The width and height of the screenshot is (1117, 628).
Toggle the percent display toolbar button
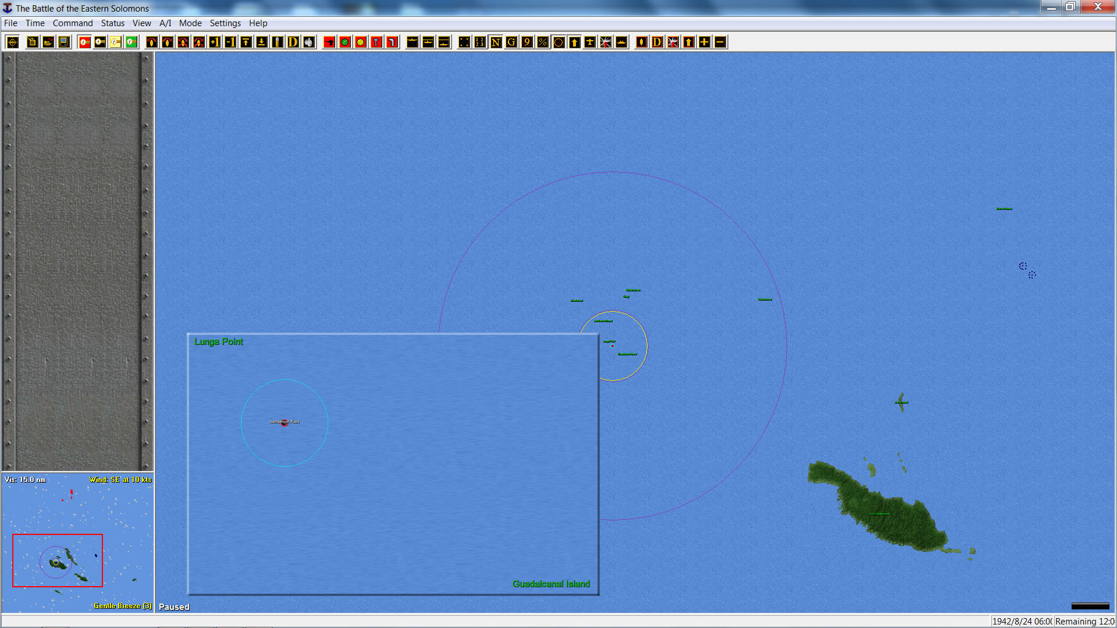click(543, 42)
